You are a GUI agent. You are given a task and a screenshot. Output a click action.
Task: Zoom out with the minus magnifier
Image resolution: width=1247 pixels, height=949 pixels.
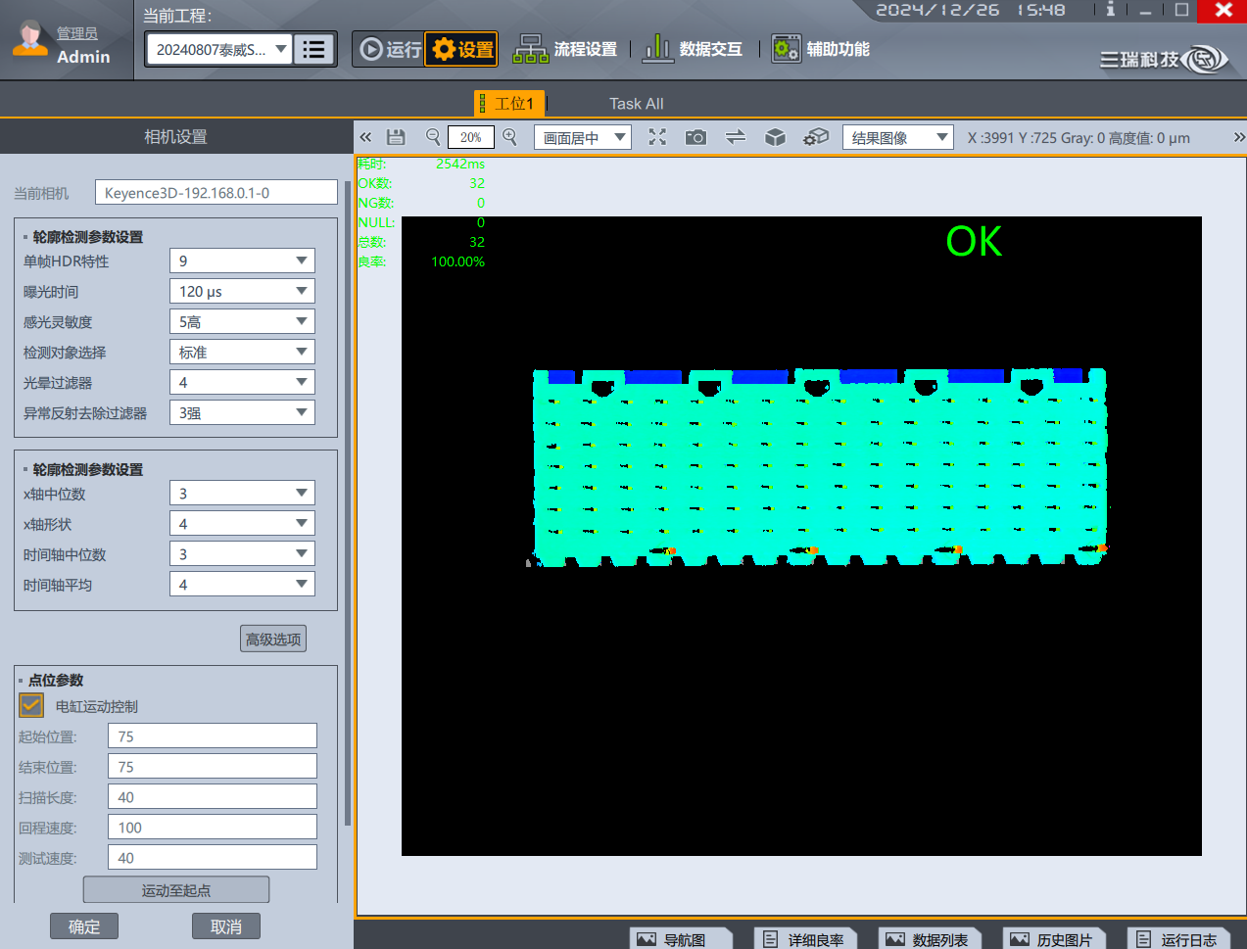point(433,138)
